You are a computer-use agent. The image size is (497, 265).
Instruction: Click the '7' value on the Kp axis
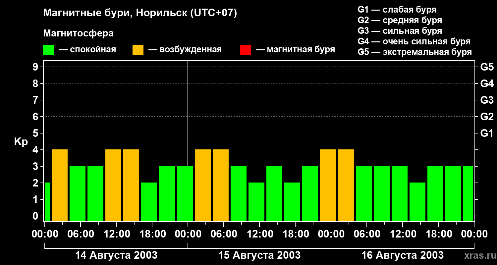pos(36,100)
